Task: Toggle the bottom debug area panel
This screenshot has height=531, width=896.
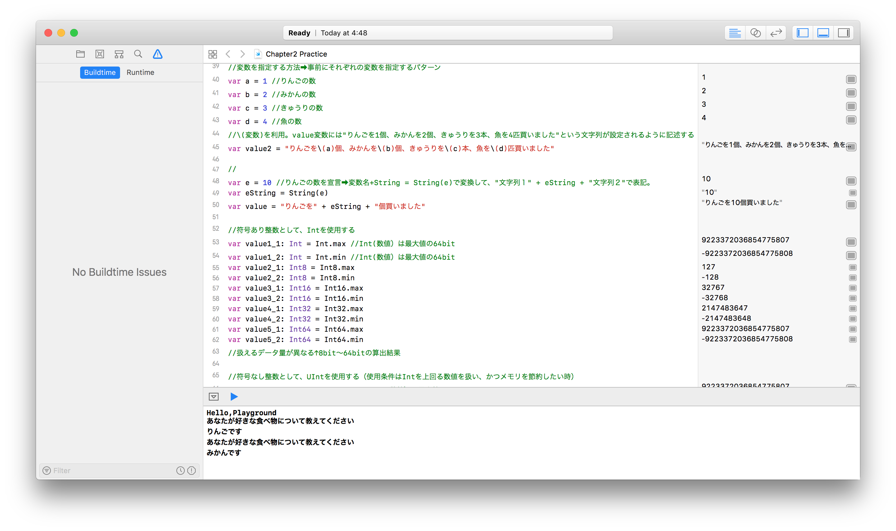Action: coord(823,33)
